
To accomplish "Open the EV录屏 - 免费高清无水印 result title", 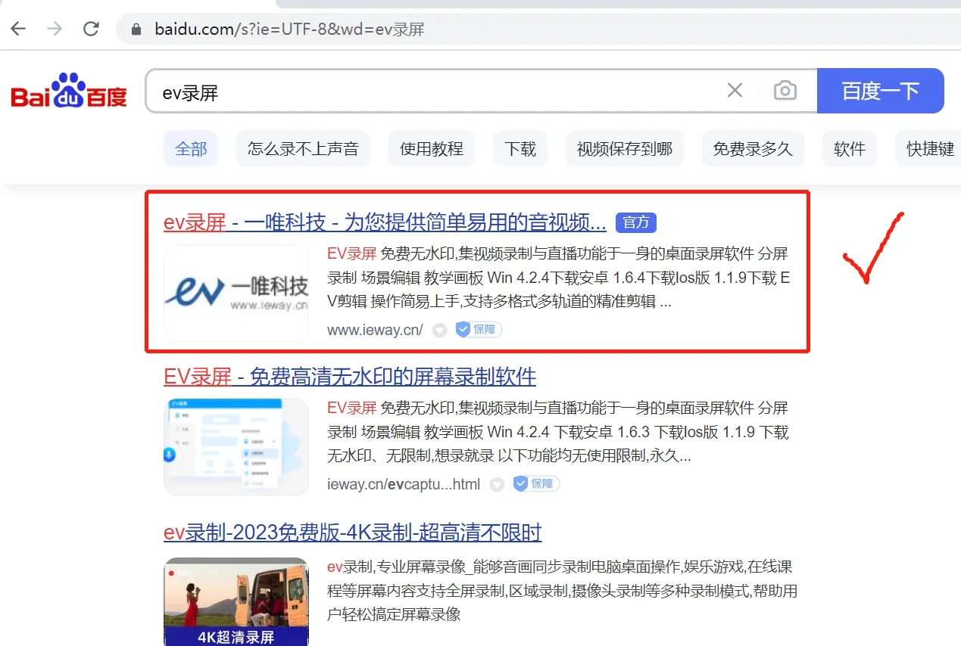I will (350, 376).
